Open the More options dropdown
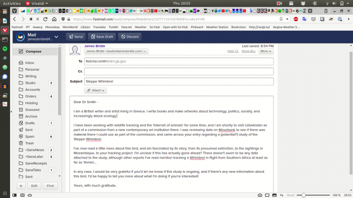Viewport: 353px width, 198px height. 266,51
